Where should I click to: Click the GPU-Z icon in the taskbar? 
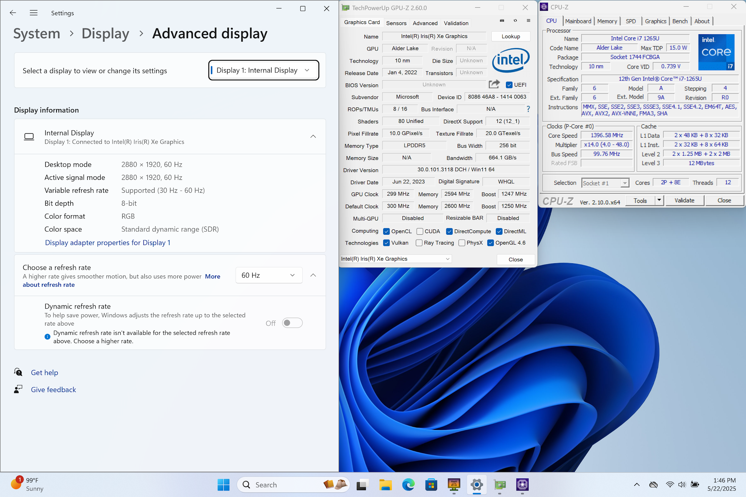pos(499,485)
